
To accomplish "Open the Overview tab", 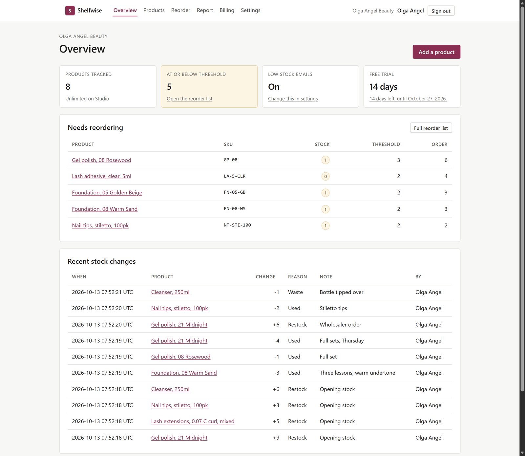I will (x=125, y=10).
